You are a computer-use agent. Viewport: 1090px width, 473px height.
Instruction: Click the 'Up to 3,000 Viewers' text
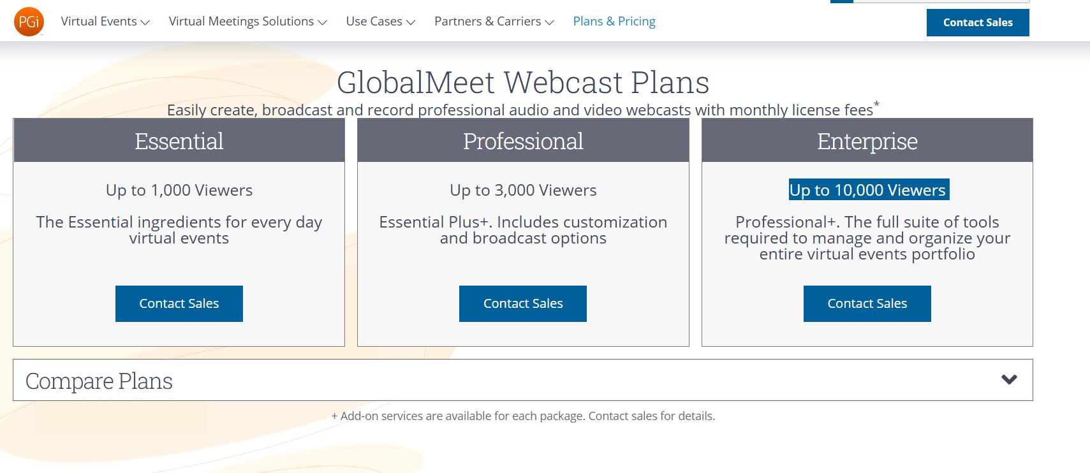coord(523,190)
